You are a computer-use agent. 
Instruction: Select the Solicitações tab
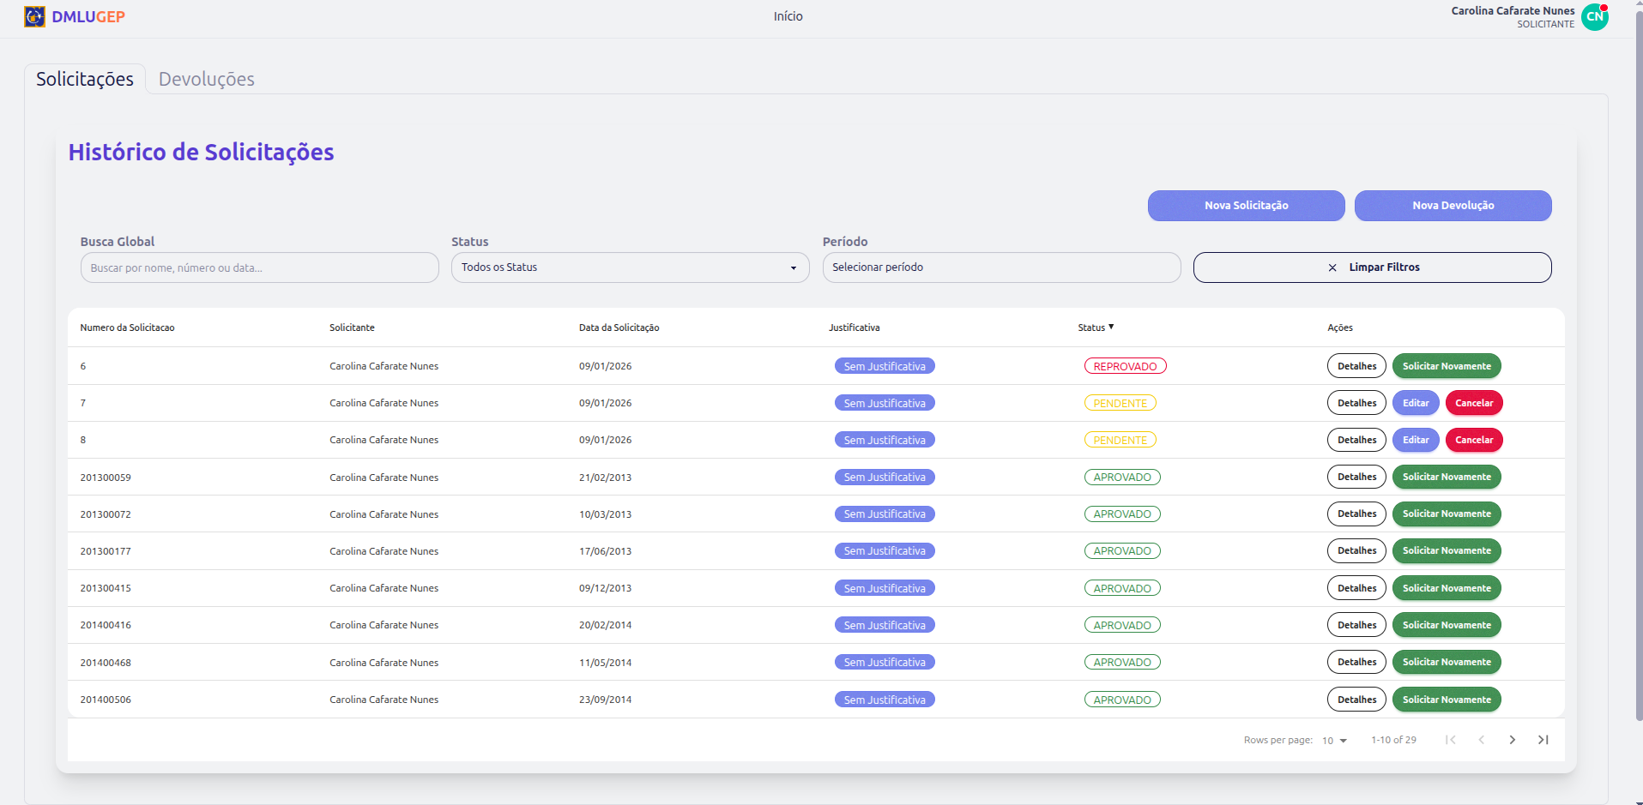85,79
